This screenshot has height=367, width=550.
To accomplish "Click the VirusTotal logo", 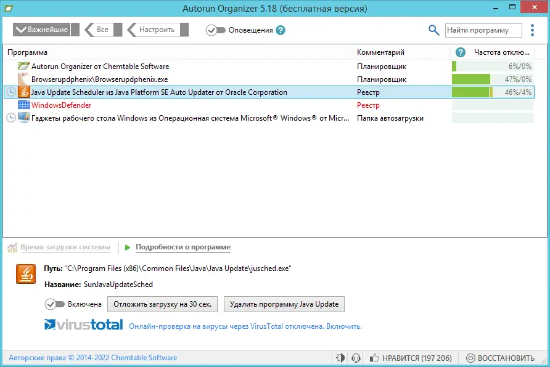I will pos(83,325).
